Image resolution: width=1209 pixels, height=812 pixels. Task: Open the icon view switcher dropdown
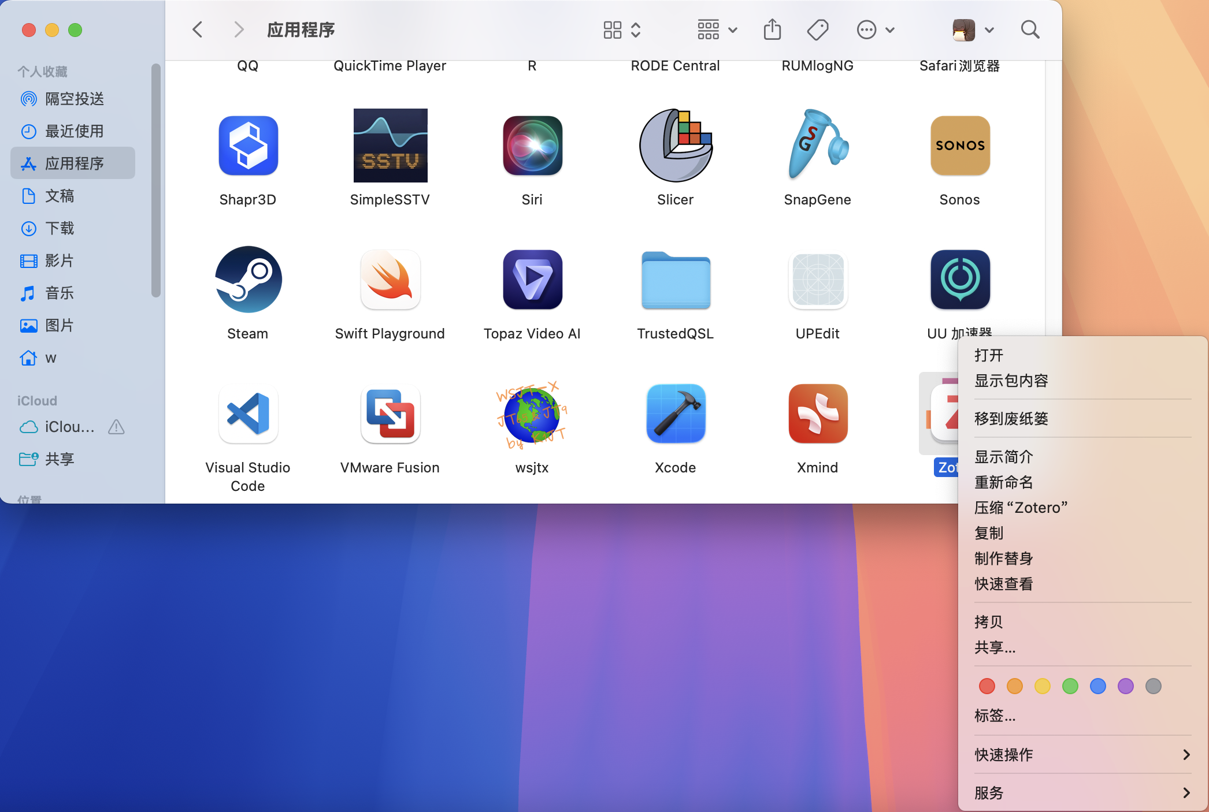pos(622,29)
